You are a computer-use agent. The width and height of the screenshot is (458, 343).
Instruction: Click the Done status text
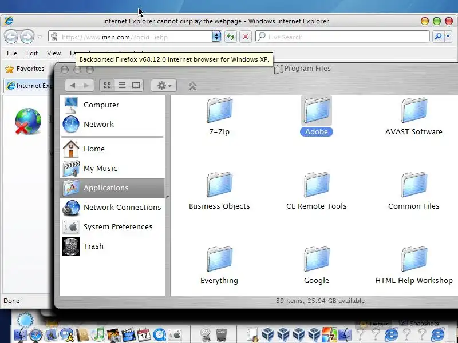(x=11, y=301)
